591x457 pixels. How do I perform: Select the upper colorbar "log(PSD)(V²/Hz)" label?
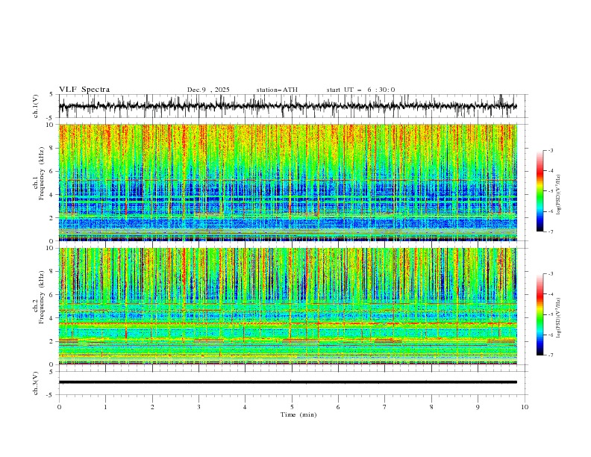point(559,195)
